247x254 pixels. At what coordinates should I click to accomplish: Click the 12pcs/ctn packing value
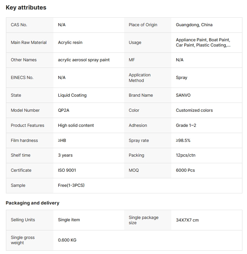185,155
